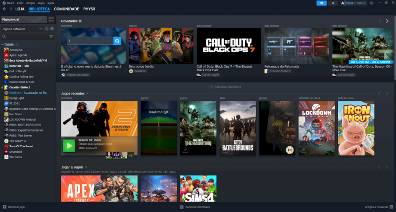The image size is (396, 212).
Task: Open Apex Legends suggested cover
Action: pos(99,189)
